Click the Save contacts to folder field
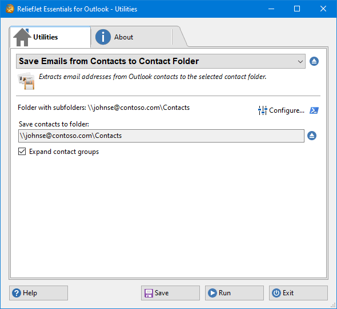The image size is (337, 309). 161,136
